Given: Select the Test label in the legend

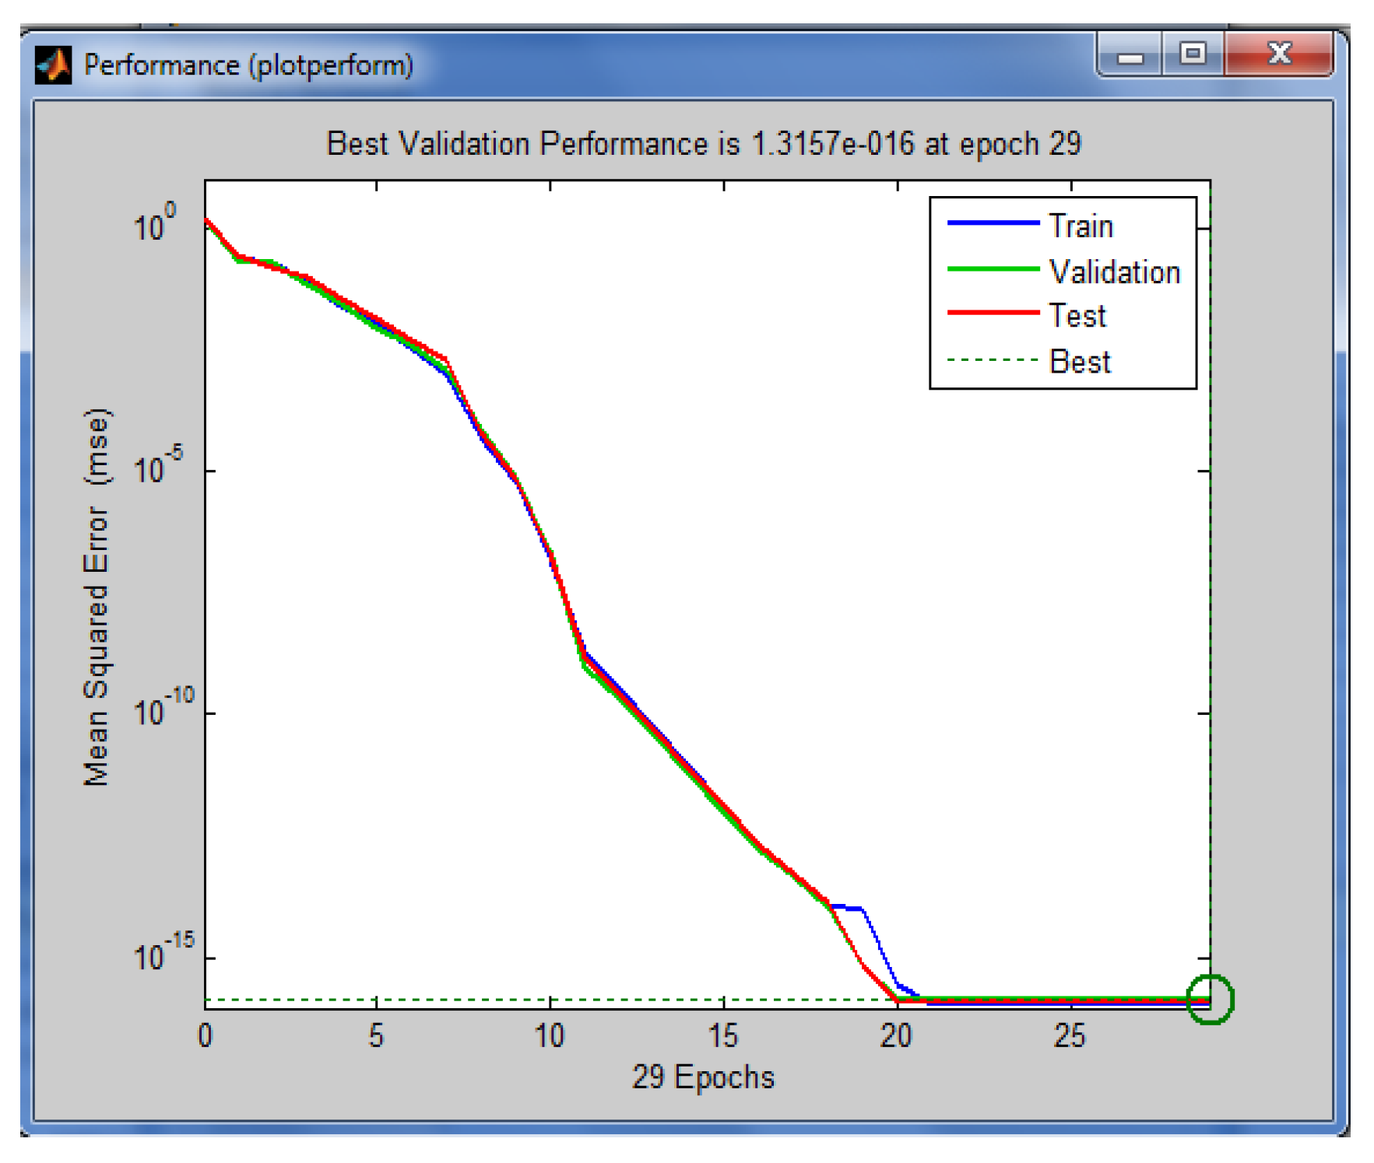Looking at the screenshot, I should pos(1077,316).
